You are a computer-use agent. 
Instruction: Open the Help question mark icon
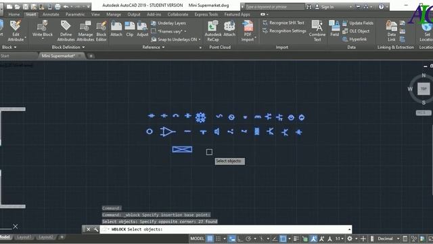[382, 7]
